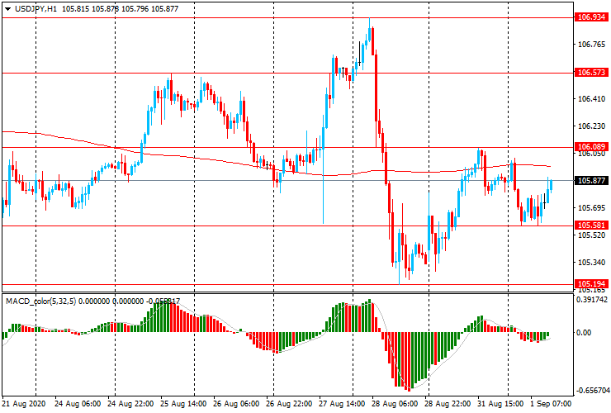The height and width of the screenshot is (413, 611).
Task: Click the 106.765 price scale value
Action: click(x=591, y=45)
